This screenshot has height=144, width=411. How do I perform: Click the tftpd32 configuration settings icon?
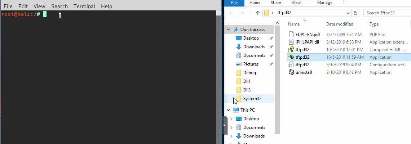point(292,65)
